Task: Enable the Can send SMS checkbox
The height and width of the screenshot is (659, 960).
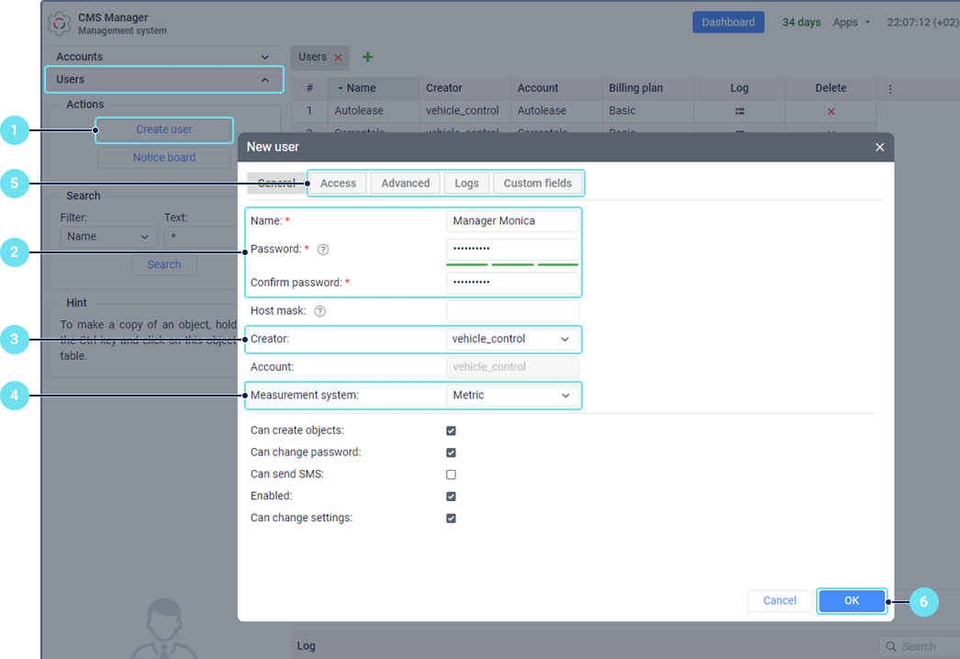Action: [x=451, y=475]
